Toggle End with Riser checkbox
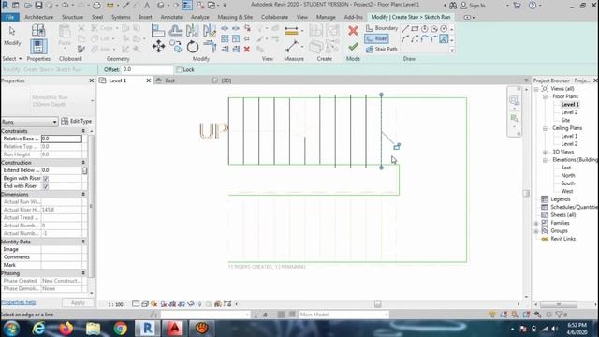 tap(46, 186)
